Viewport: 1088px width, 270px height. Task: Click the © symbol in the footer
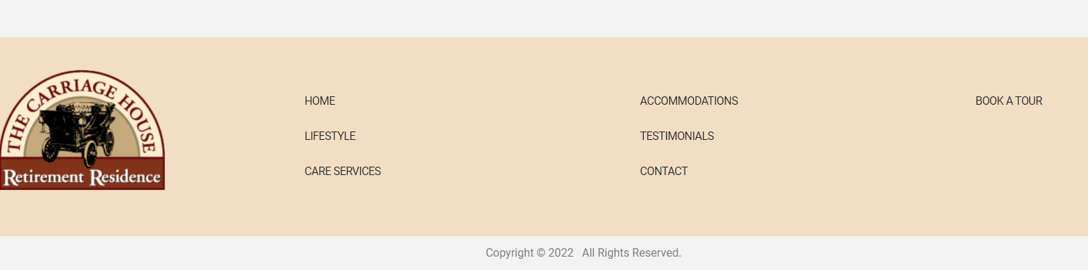(x=541, y=253)
